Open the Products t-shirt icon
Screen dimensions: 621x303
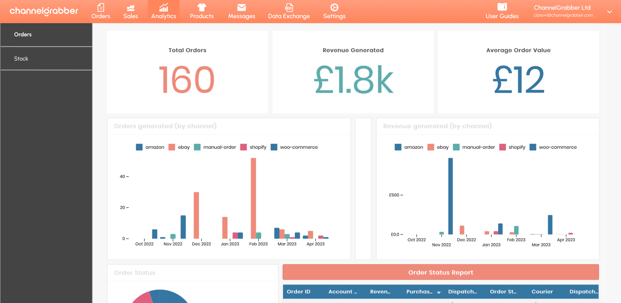click(x=201, y=7)
